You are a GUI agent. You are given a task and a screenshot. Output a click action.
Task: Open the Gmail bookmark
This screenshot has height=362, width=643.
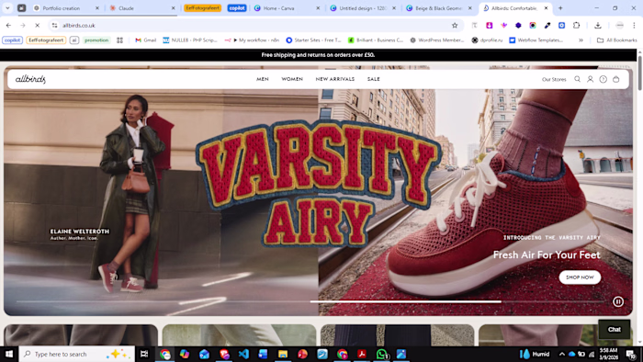[x=145, y=40]
